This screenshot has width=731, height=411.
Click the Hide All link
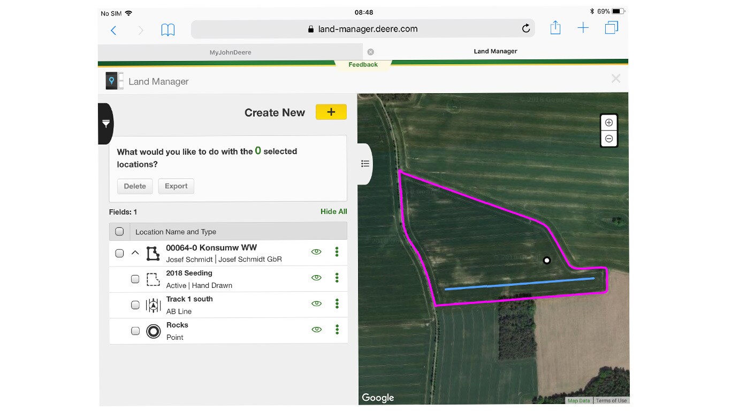(x=333, y=211)
